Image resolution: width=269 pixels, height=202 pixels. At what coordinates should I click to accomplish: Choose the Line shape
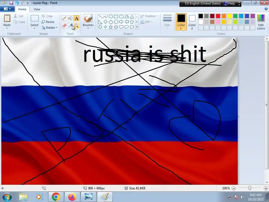click(100, 17)
